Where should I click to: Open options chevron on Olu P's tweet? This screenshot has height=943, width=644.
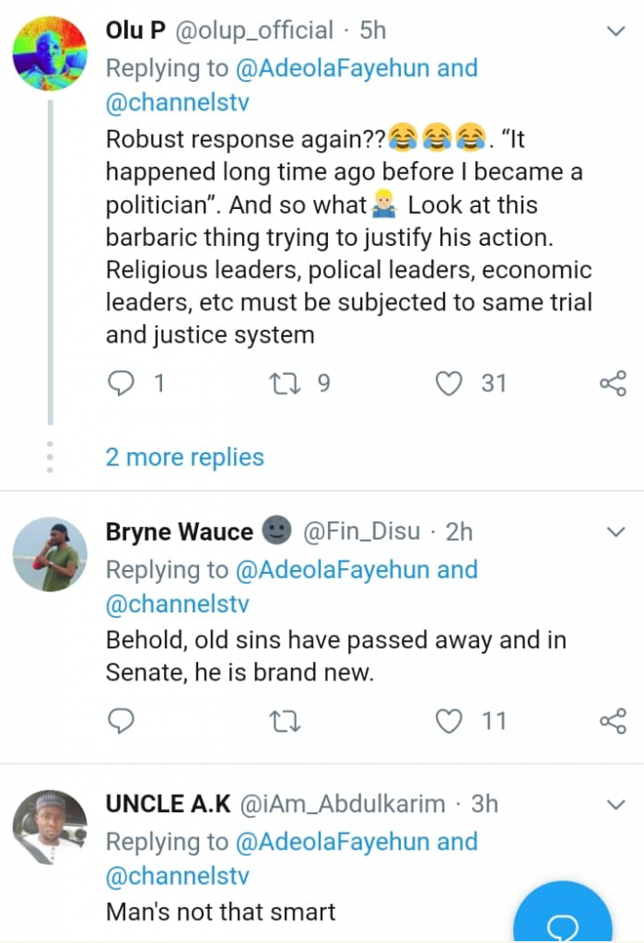615,32
